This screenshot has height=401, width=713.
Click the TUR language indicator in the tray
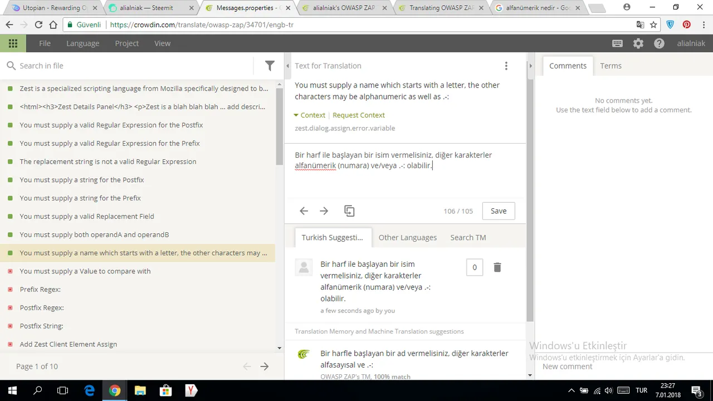point(642,390)
